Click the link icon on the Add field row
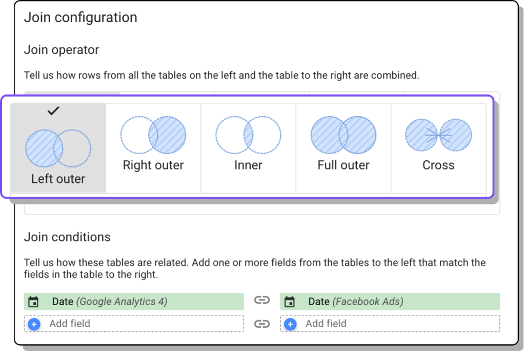 click(263, 324)
